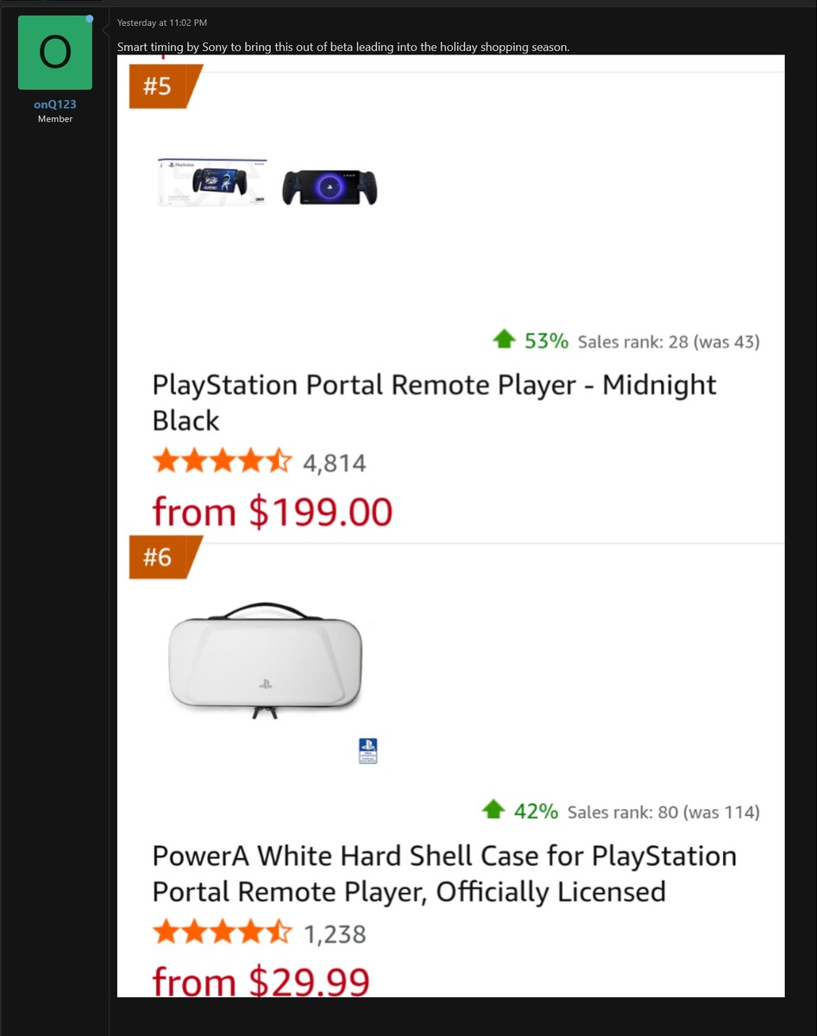The image size is (817, 1036).
Task: Open the white hard shell case image
Action: point(266,660)
